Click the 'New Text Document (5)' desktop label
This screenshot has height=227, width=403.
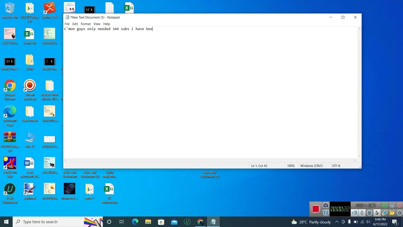click(x=209, y=174)
